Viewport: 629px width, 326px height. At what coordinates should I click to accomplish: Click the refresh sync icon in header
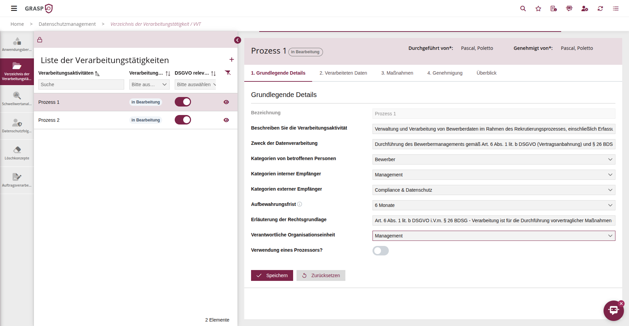pos(600,8)
